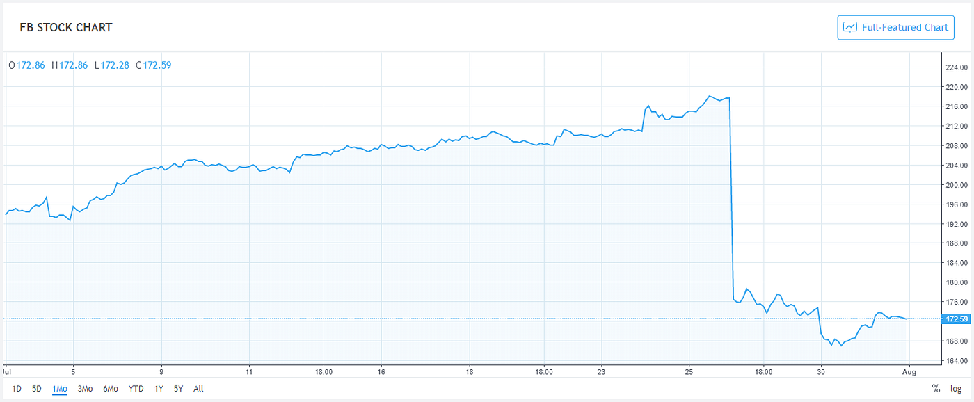The width and height of the screenshot is (974, 402).
Task: Choose the 1Y time range
Action: click(159, 389)
